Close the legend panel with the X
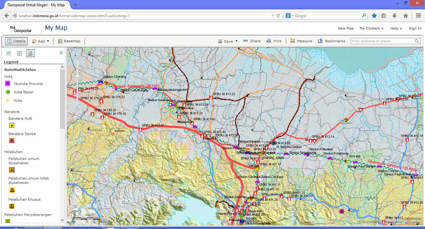425x229 pixels. (x=61, y=53)
